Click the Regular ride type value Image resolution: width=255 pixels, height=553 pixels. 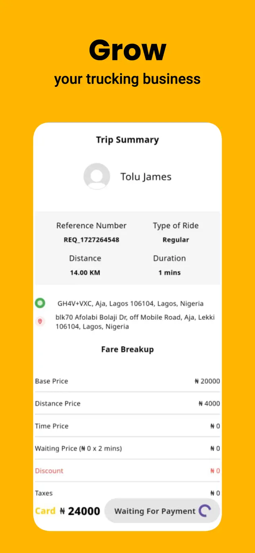pos(176,240)
